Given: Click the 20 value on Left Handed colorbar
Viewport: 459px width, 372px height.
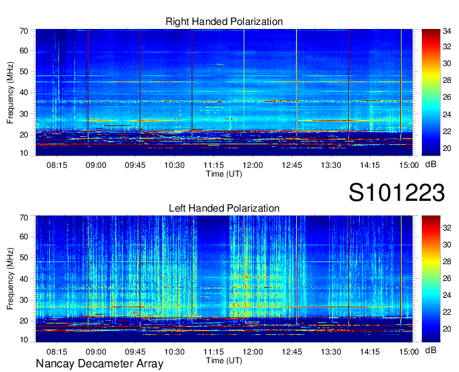Looking at the screenshot, I should [447, 329].
